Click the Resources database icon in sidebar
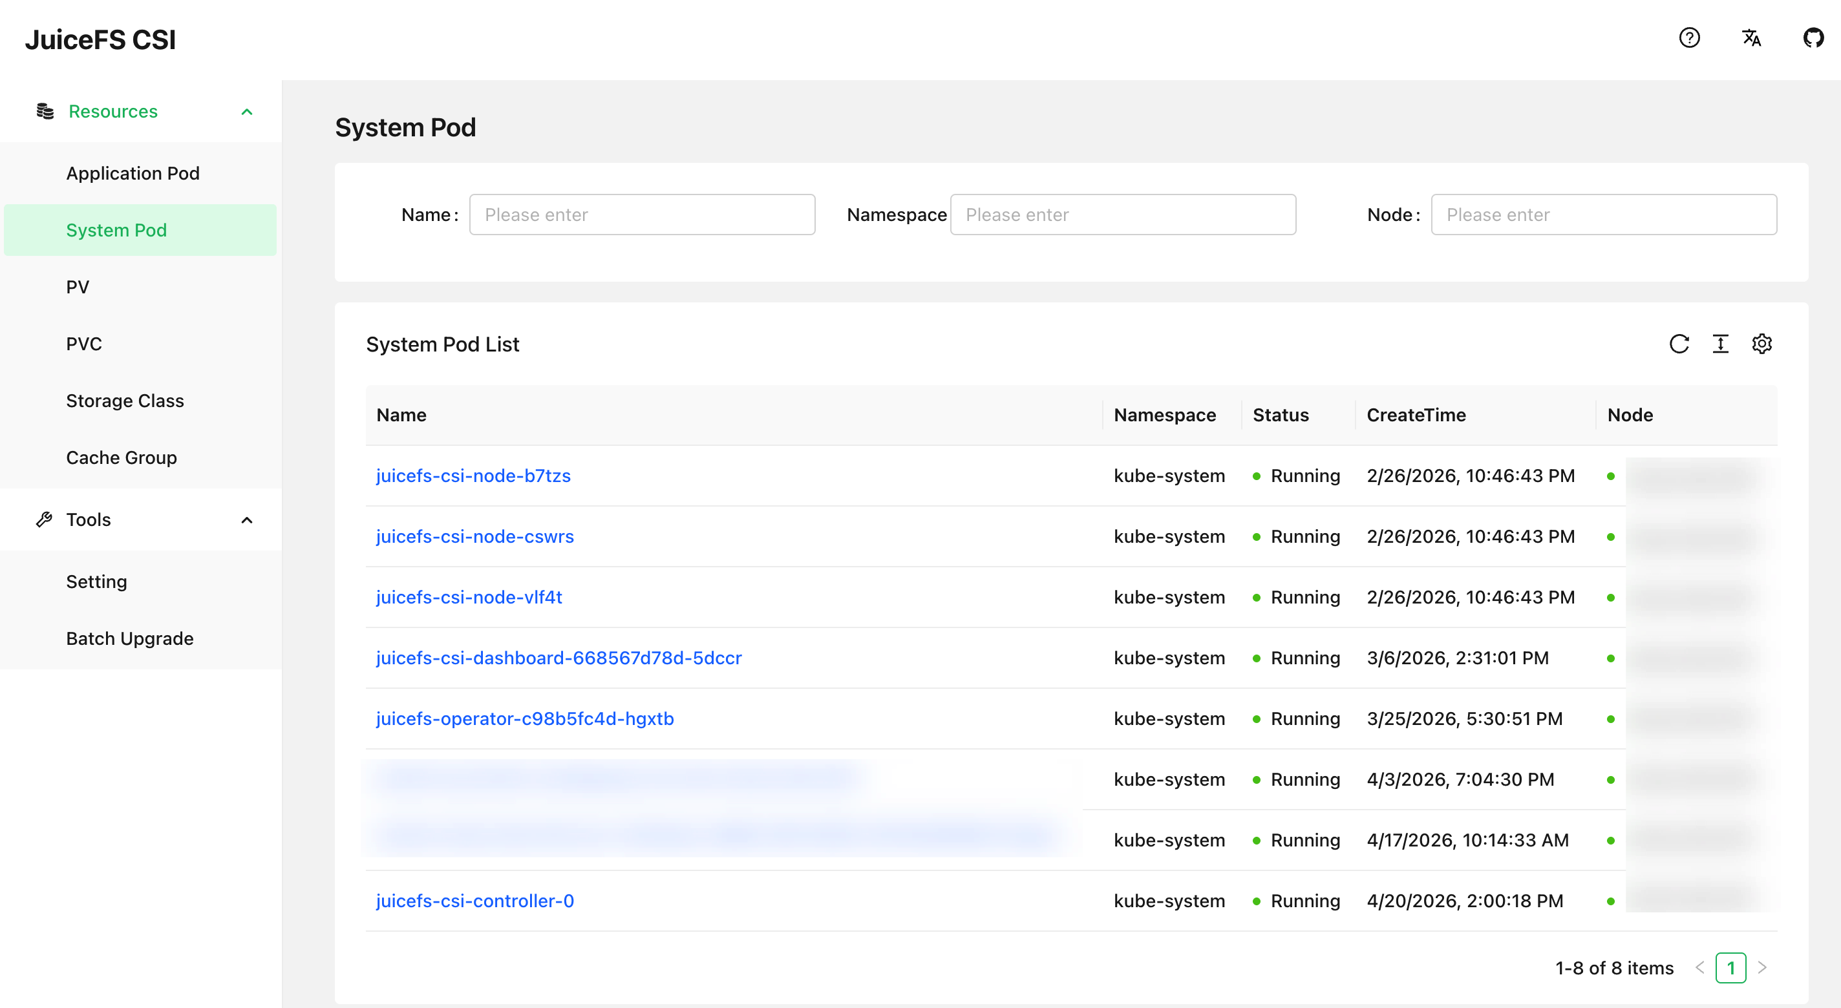This screenshot has width=1841, height=1008. 45,110
